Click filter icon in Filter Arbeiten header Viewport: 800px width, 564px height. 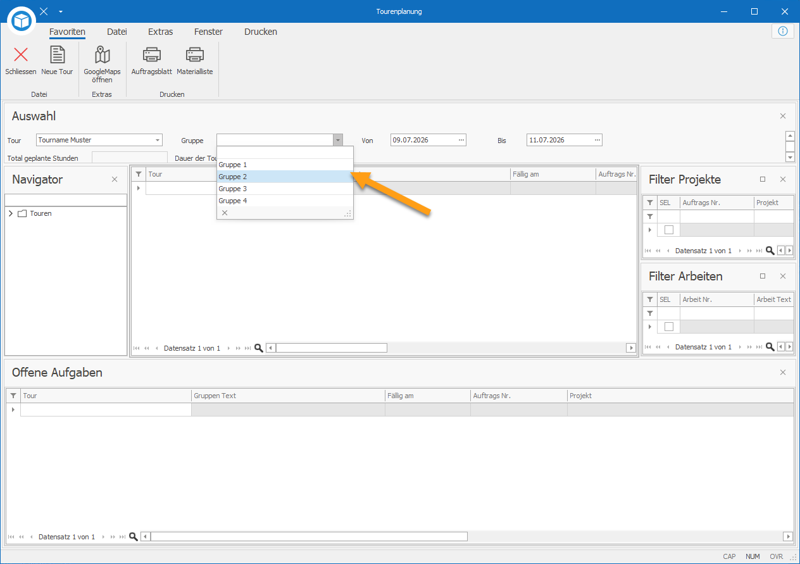click(x=649, y=299)
